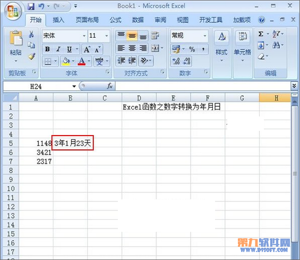
Task: Open the 插入 tab
Action: pos(58,20)
